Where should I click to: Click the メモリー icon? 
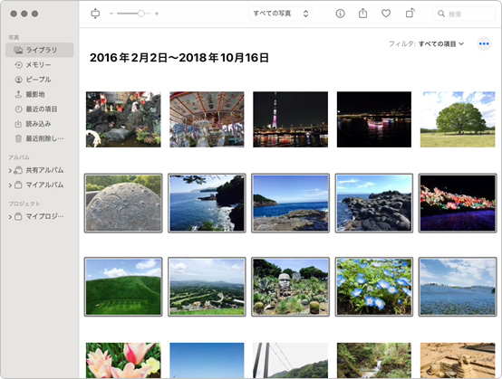click(18, 65)
